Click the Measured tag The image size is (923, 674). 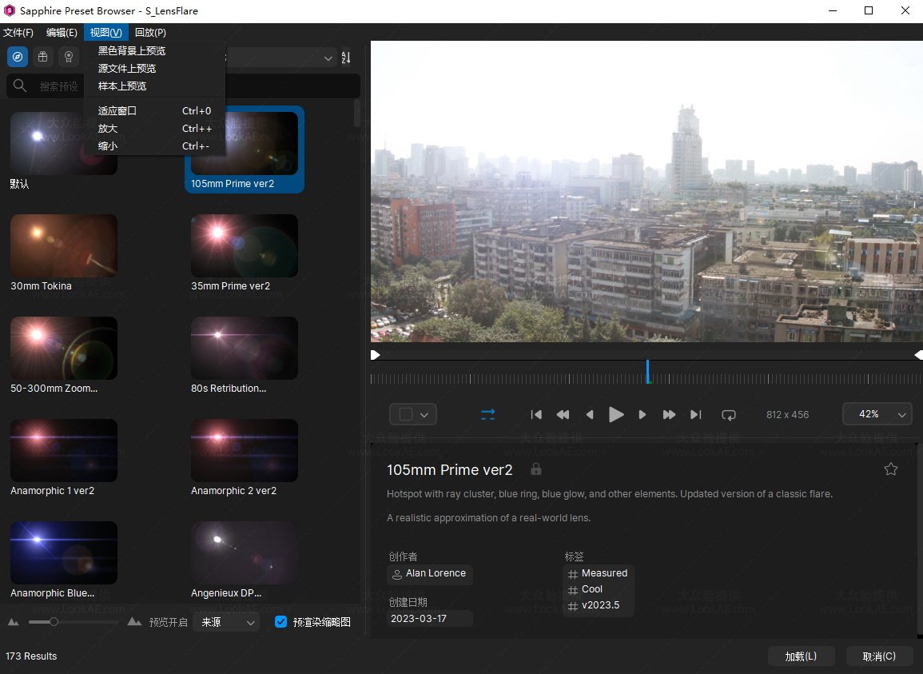tap(598, 573)
